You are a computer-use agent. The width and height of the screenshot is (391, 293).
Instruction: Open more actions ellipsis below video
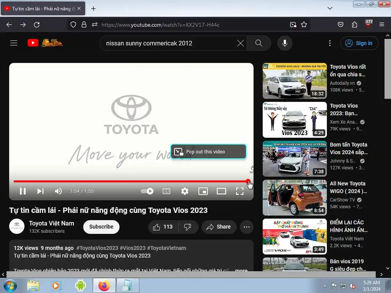(x=247, y=227)
